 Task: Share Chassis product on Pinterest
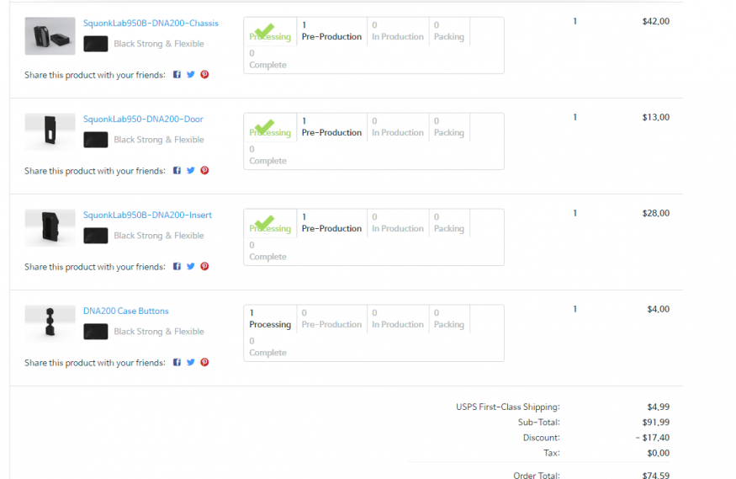(x=204, y=75)
